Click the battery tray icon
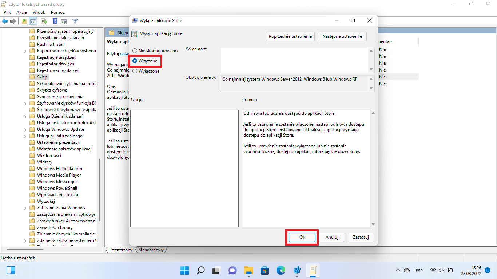The width and height of the screenshot is (497, 279). 450,270
